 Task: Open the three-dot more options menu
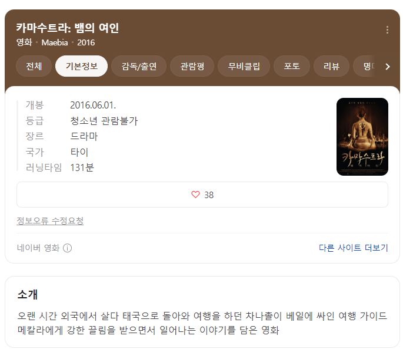click(387, 30)
